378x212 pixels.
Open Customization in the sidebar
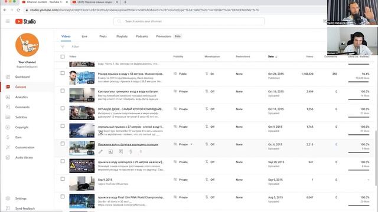pyautogui.click(x=25, y=148)
